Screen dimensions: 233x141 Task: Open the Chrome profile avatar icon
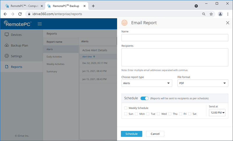click(x=220, y=14)
